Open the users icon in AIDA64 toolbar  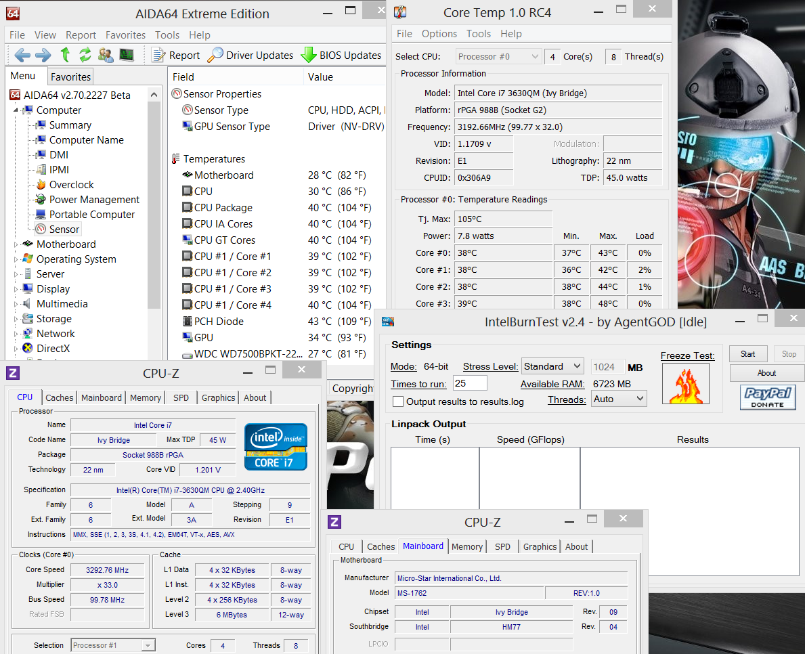pos(106,55)
